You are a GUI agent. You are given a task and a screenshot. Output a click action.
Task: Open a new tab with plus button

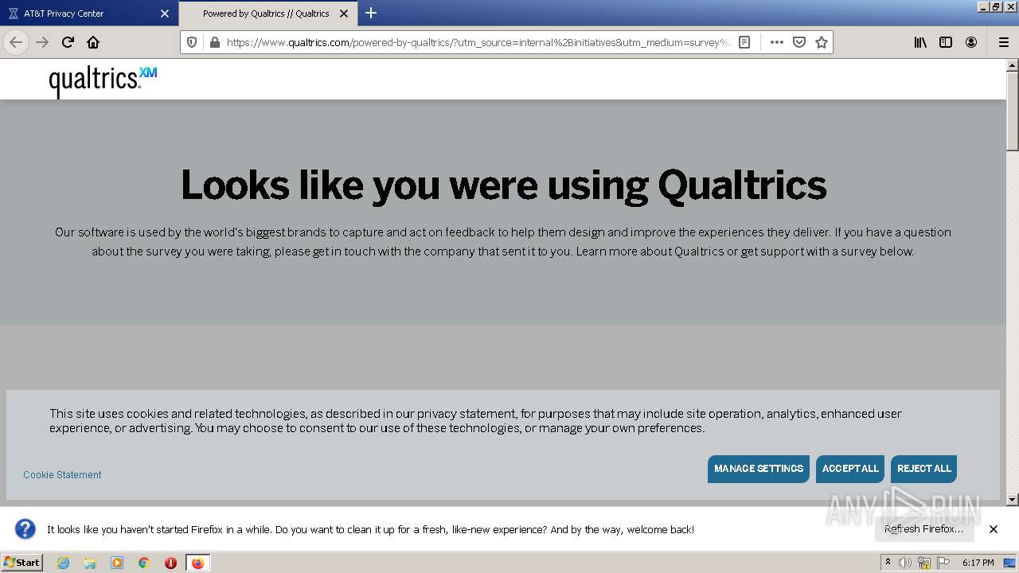point(371,13)
